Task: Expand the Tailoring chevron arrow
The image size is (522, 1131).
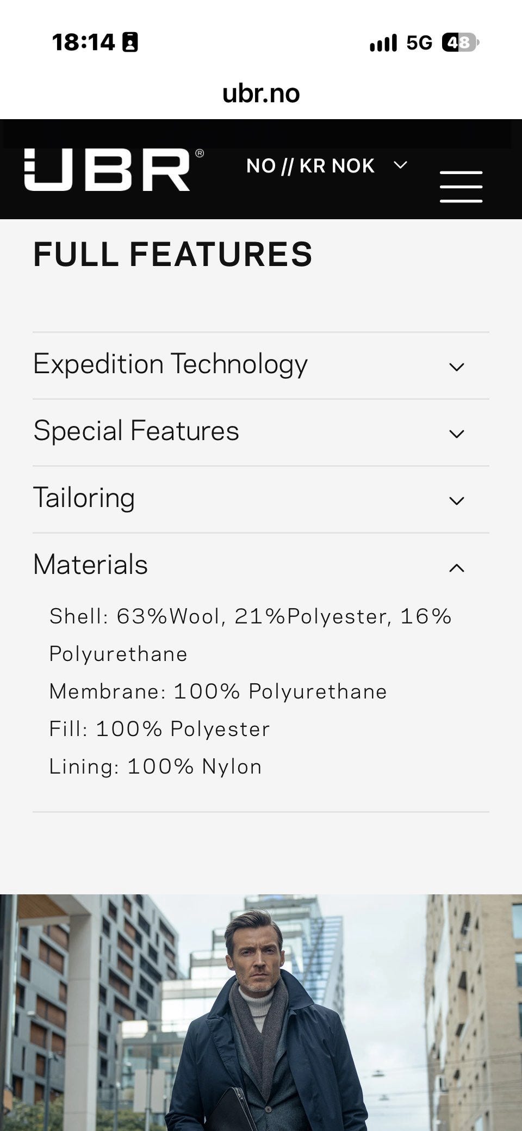Action: pos(457,500)
